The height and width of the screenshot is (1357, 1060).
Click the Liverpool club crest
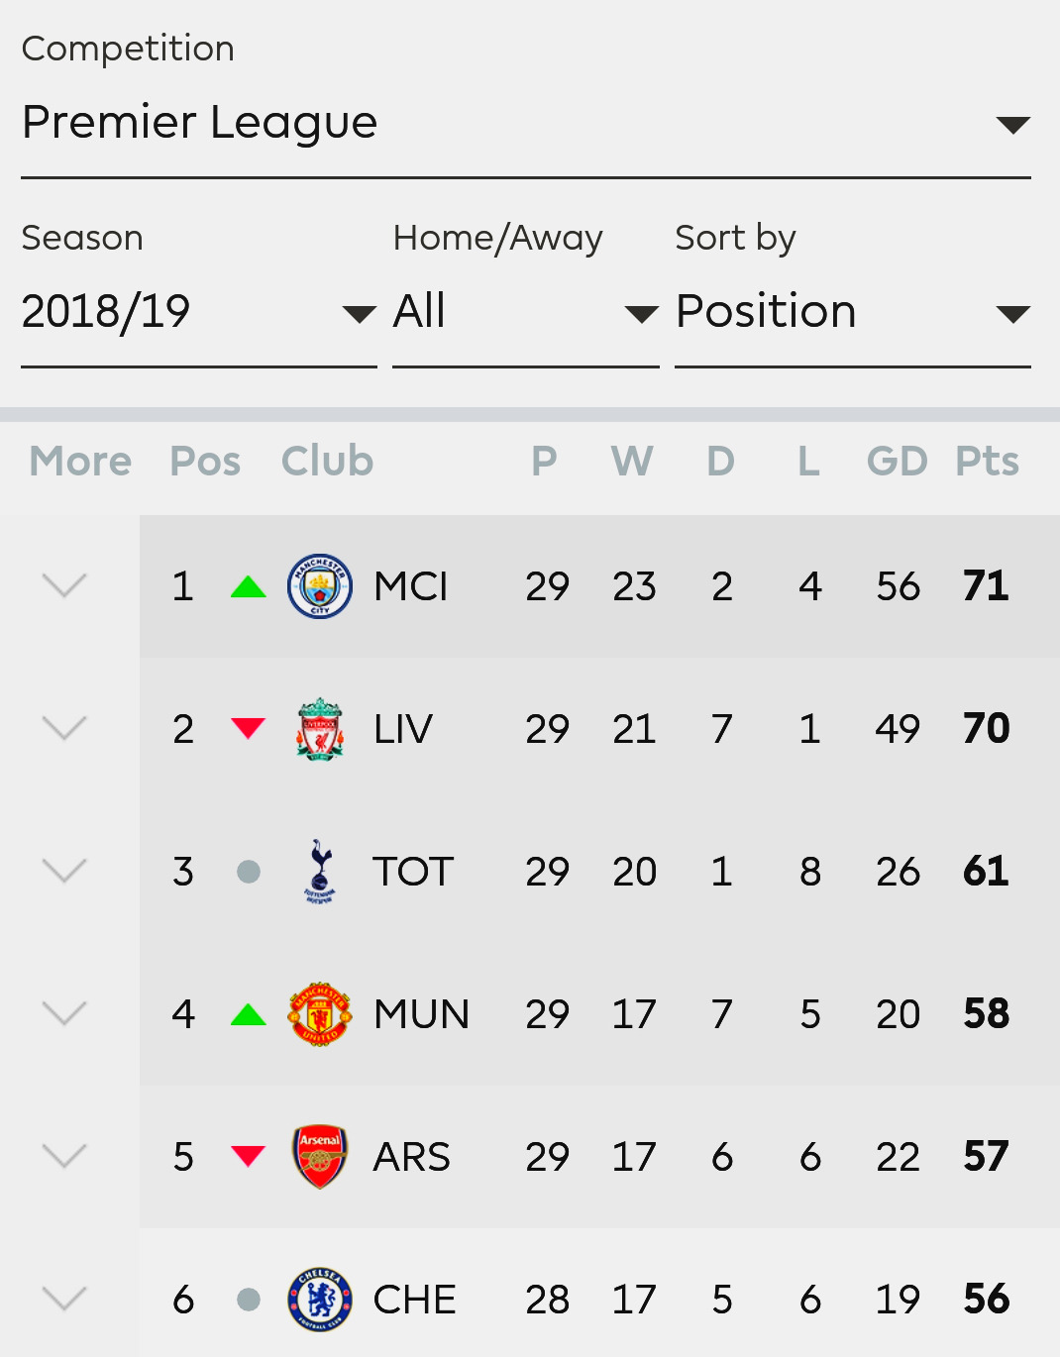319,729
